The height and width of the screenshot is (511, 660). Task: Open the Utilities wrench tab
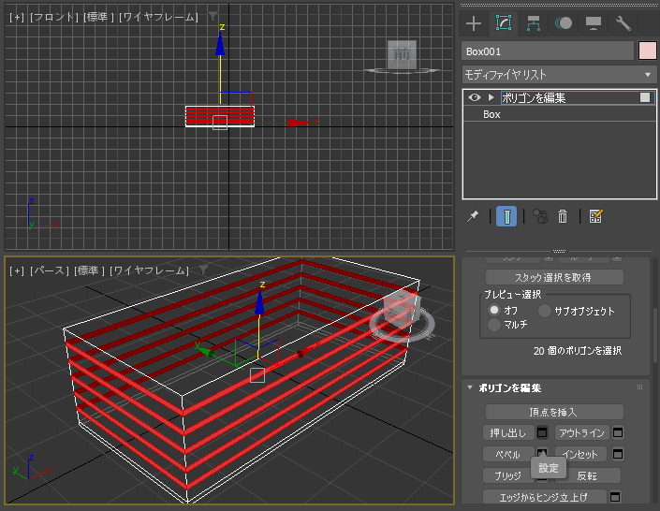(x=623, y=23)
